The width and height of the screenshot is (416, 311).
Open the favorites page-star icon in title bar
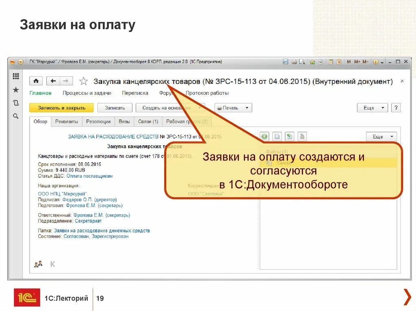321,62
